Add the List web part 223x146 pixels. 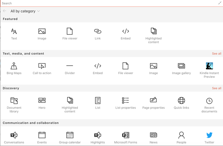point(98,103)
